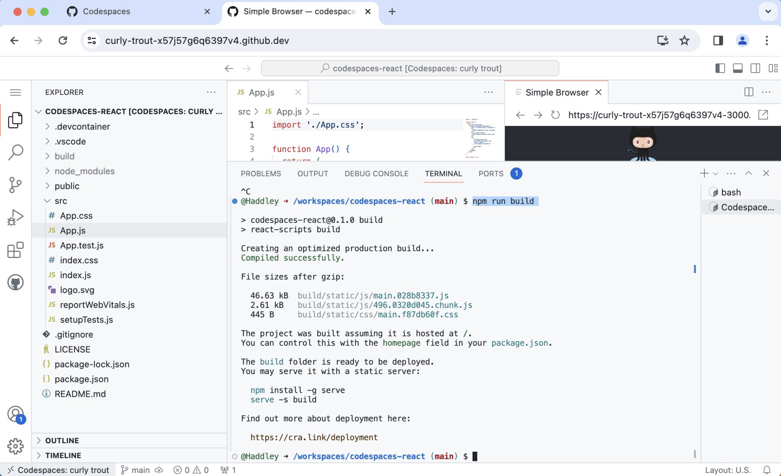The width and height of the screenshot is (781, 476).
Task: Click the command center search box
Action: (410, 68)
